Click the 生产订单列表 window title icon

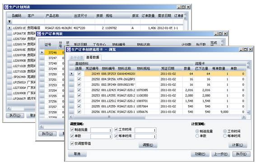(39, 34)
